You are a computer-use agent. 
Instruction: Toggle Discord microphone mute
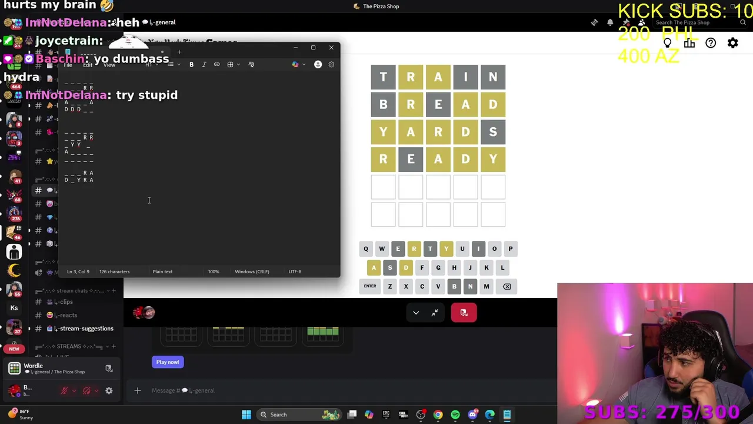pyautogui.click(x=65, y=390)
